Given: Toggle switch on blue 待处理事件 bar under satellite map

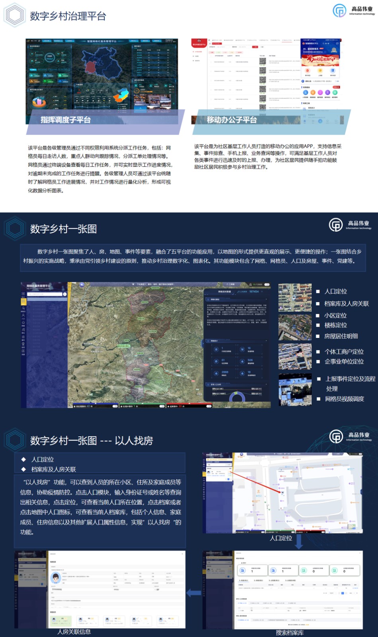Looking at the screenshot, I should coord(115,406).
